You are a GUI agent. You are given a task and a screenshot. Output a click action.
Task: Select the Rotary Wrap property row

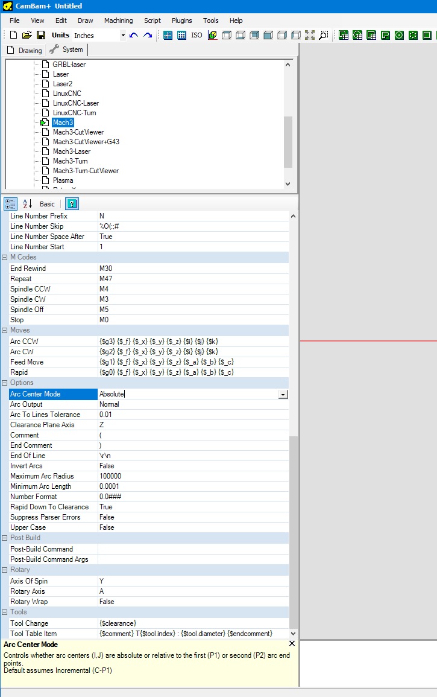pos(149,602)
